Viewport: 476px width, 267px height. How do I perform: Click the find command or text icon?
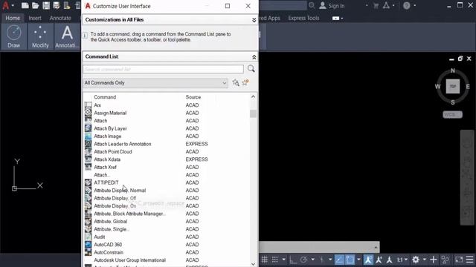[236, 82]
